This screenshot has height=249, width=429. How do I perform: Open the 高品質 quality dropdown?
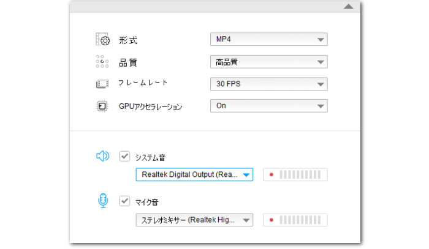click(268, 62)
